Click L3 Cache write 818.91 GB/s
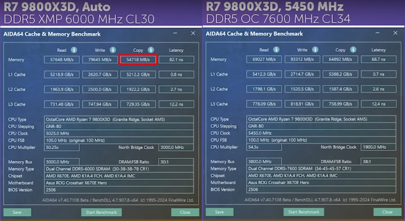The image size is (405, 221). pyautogui.click(x=302, y=104)
